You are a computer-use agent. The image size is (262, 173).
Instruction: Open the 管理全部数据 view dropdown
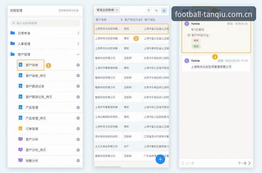tap(107, 10)
